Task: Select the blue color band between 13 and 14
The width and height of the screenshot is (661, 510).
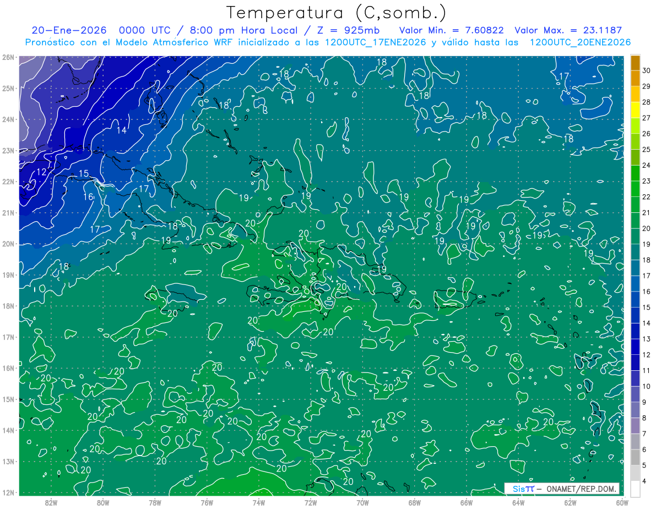Action: click(x=636, y=331)
